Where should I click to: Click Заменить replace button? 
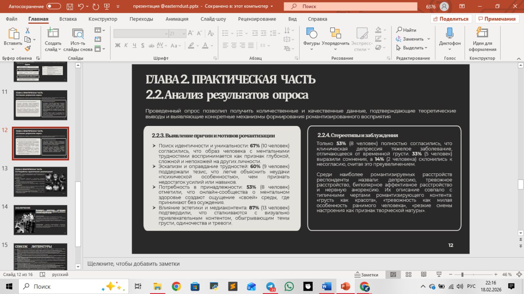[x=410, y=39]
